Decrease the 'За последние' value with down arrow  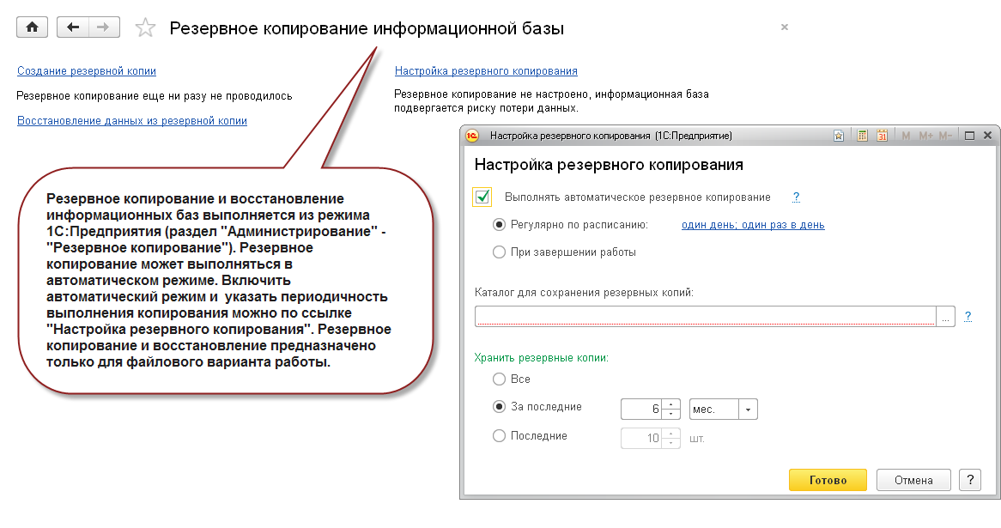point(671,415)
